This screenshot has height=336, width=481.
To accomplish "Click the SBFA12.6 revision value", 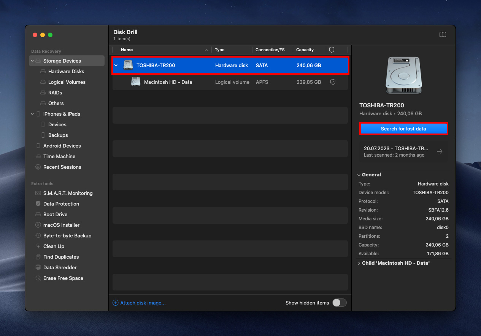I will 438,210.
